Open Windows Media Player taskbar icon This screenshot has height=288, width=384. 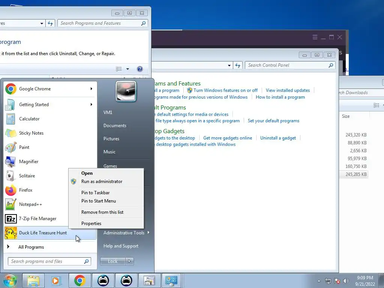tap(56, 280)
